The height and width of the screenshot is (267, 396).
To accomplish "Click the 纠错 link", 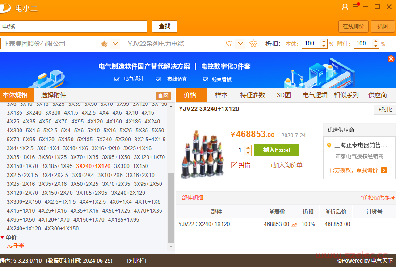I will 244,165.
